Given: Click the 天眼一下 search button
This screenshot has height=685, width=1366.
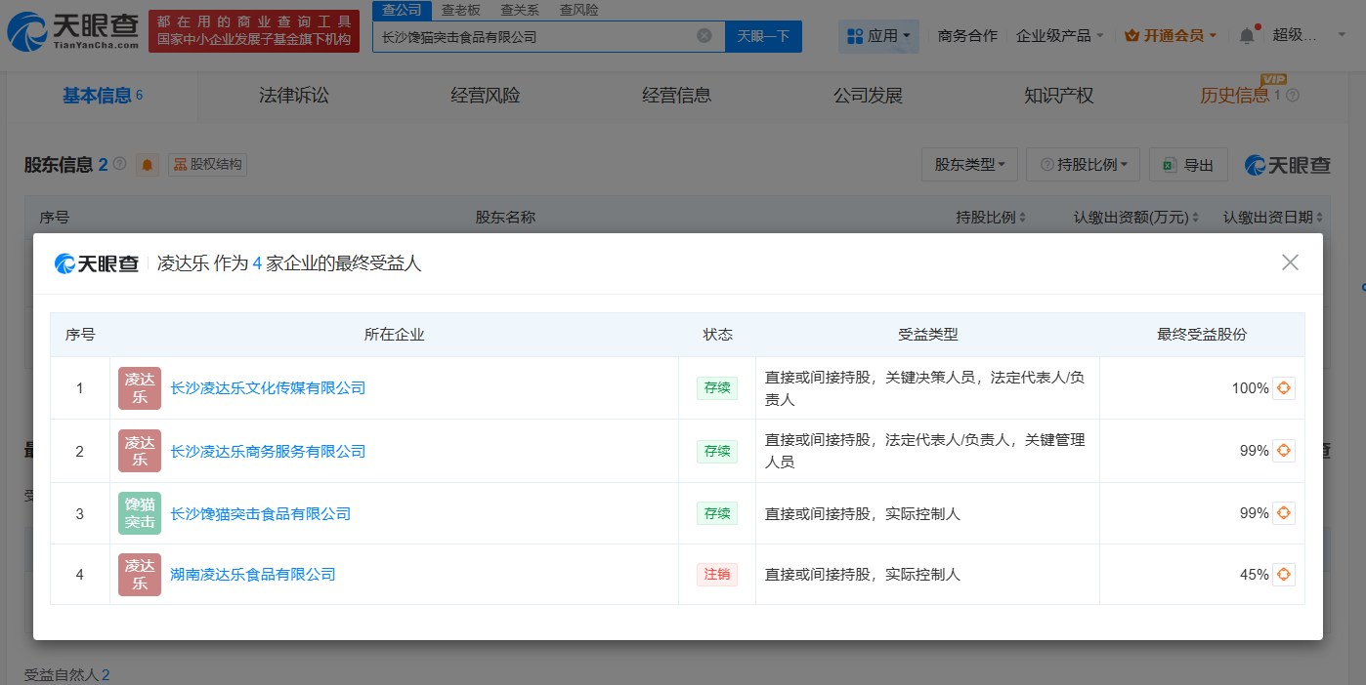Looking at the screenshot, I should click(763, 35).
